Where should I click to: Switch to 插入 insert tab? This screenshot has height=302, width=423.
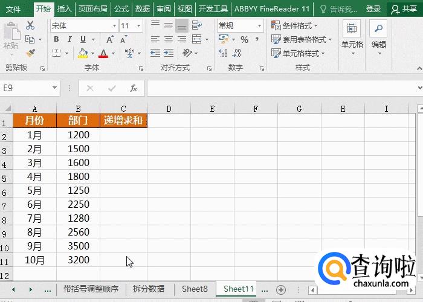coord(64,9)
